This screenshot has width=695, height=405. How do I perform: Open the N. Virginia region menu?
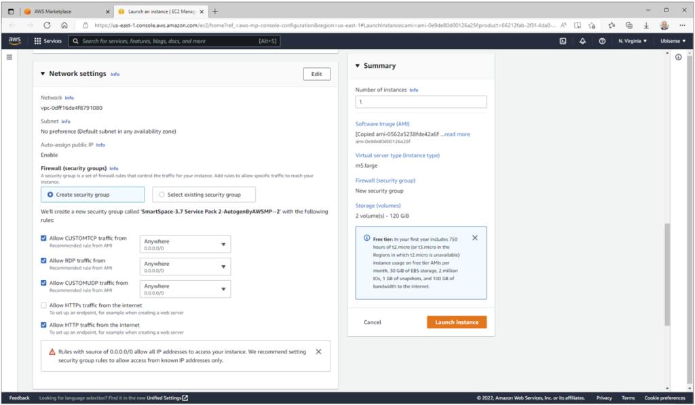[x=633, y=41]
